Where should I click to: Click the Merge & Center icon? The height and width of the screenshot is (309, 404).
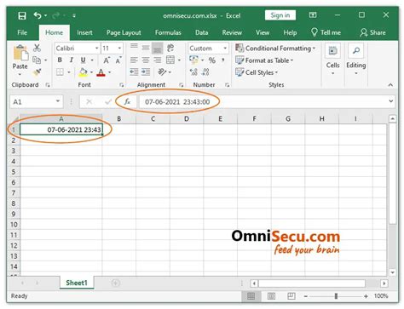click(170, 60)
